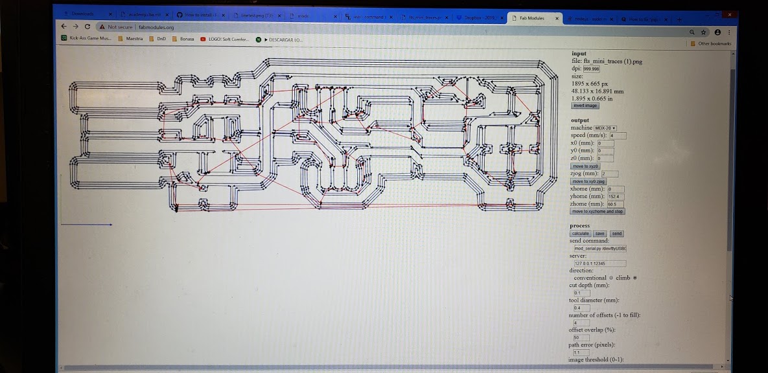Open the LOGO! Soft Comfor... bookmark
This screenshot has height=373, width=768.
[x=225, y=39]
